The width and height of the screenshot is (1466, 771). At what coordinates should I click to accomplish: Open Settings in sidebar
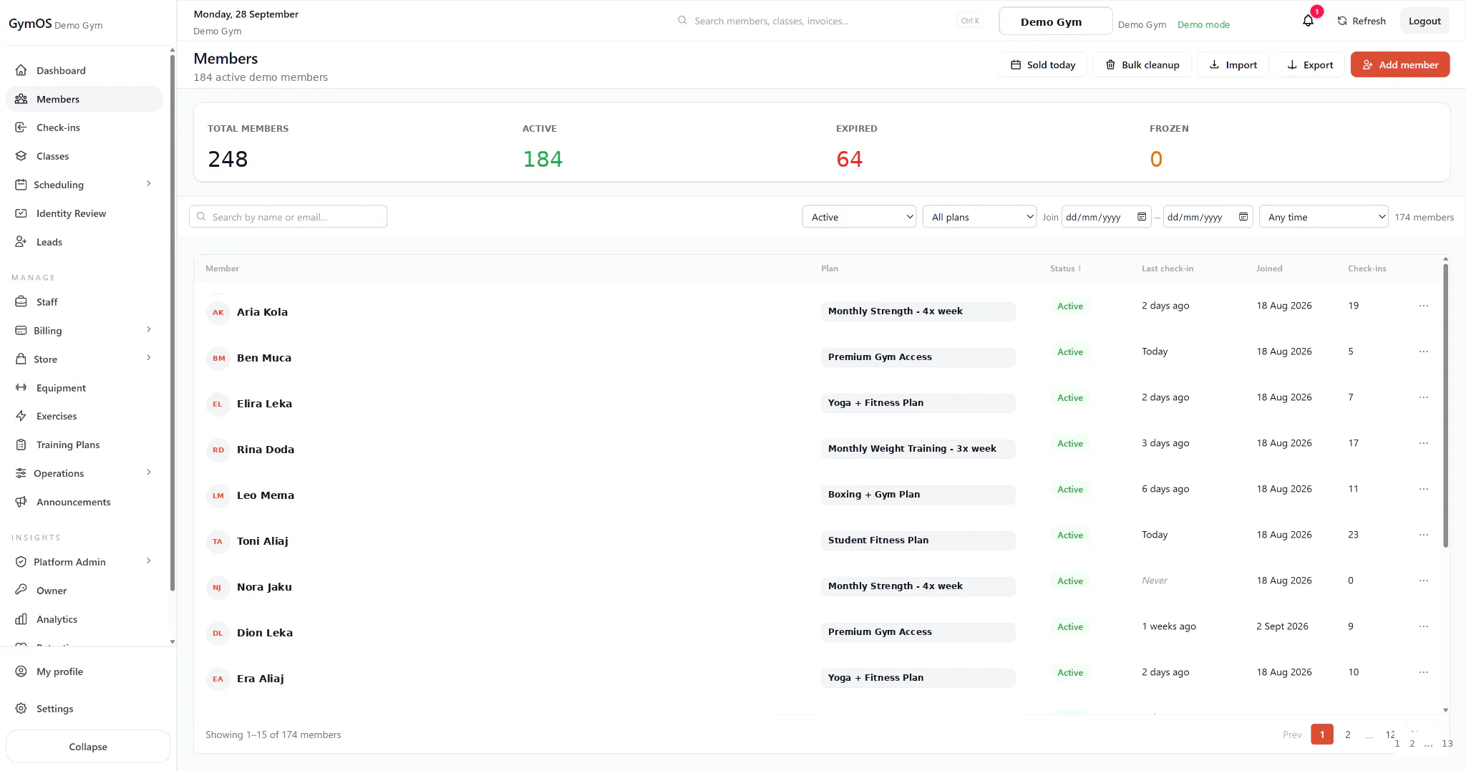(x=84, y=709)
